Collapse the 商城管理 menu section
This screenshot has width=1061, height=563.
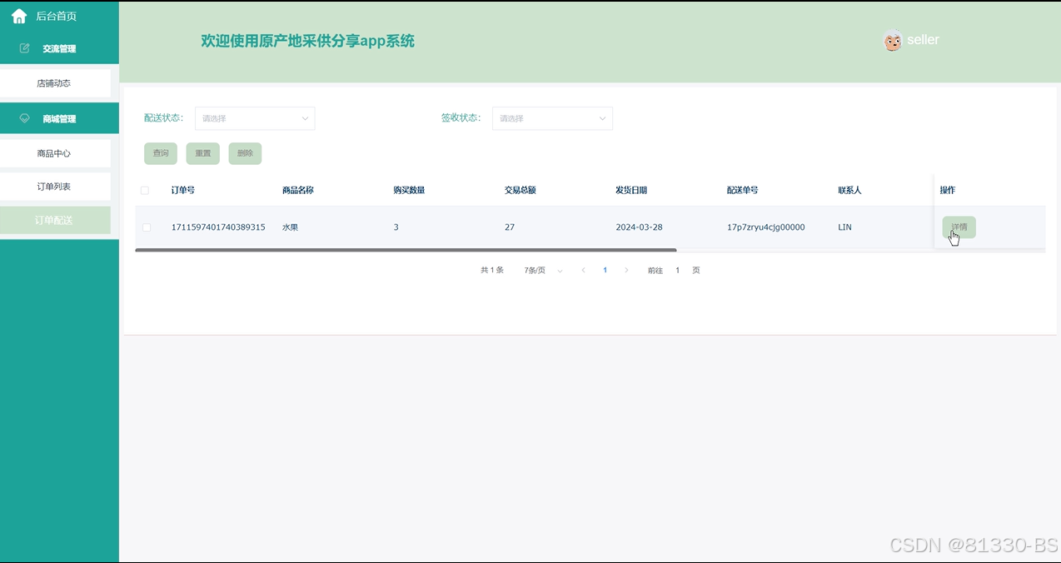click(x=59, y=118)
